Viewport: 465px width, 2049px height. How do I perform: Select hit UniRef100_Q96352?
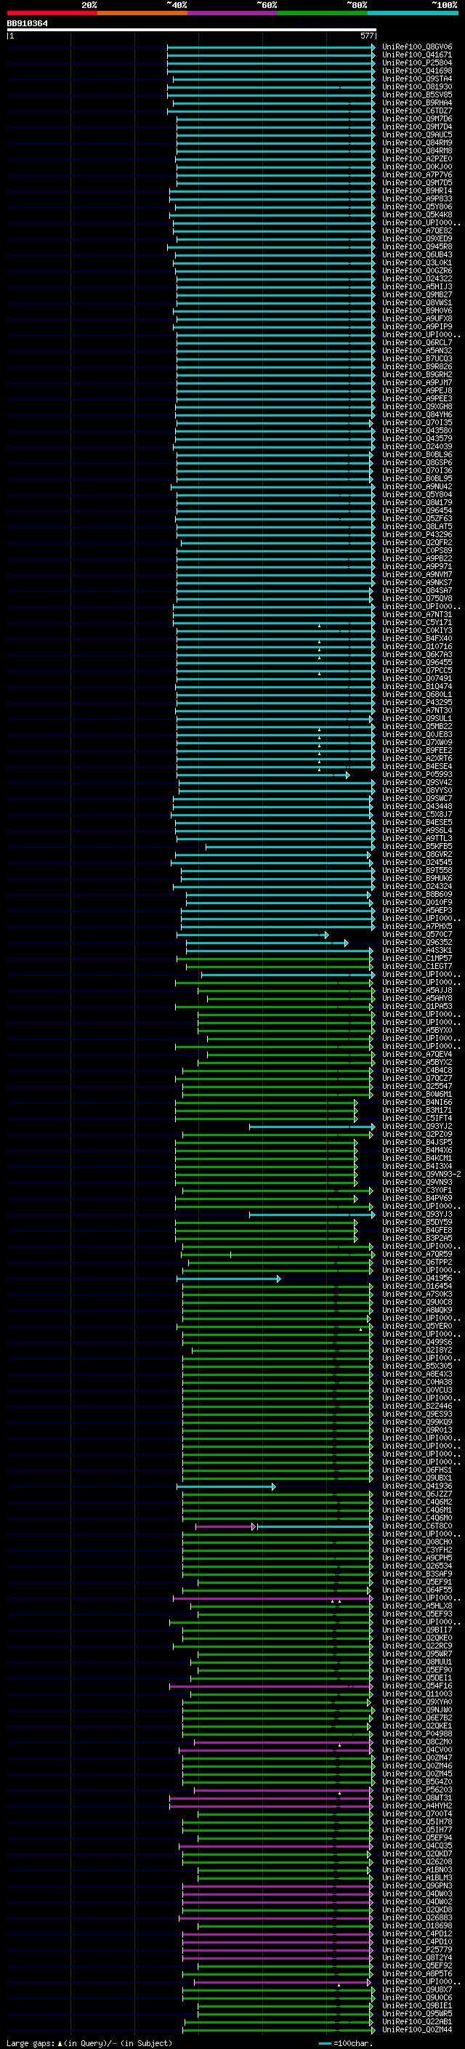coord(416,943)
